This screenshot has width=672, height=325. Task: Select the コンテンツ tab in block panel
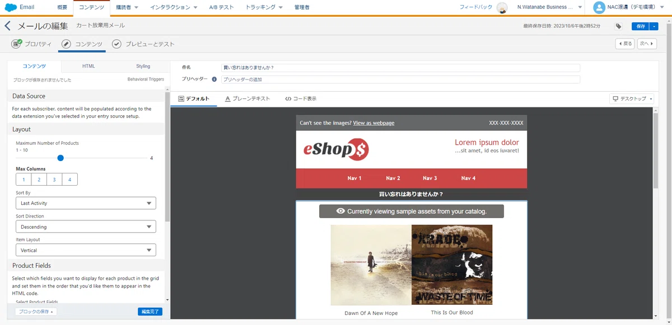click(x=34, y=66)
